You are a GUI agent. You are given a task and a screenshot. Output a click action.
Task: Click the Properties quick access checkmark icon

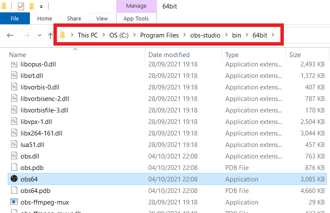[21, 6]
